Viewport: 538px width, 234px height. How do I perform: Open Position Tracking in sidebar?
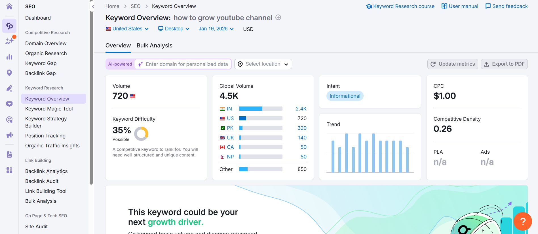point(45,136)
